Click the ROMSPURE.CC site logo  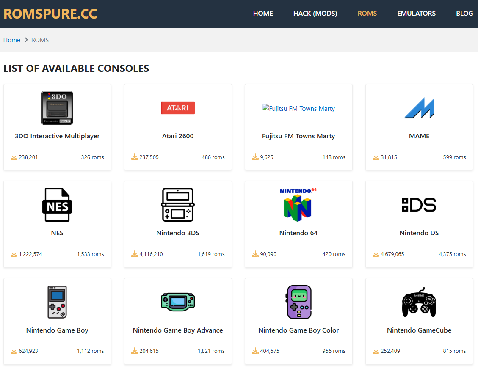[50, 14]
